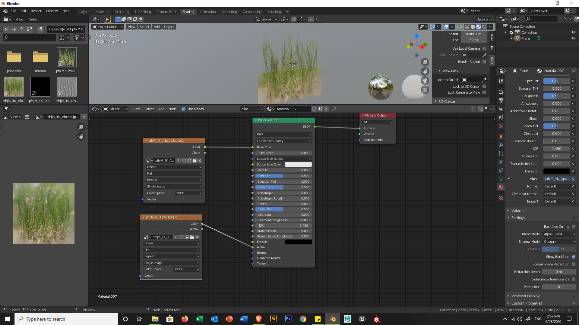Disable the Use Nodes checkbox
Viewport: 579px width, 325px height.
pyautogui.click(x=183, y=109)
